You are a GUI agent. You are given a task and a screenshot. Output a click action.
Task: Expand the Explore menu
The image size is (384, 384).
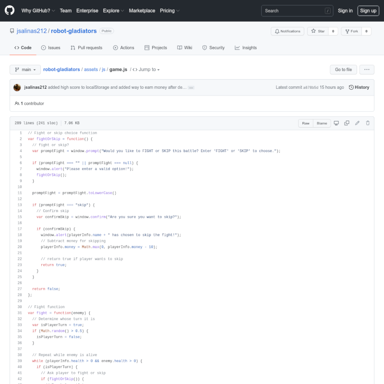113,11
